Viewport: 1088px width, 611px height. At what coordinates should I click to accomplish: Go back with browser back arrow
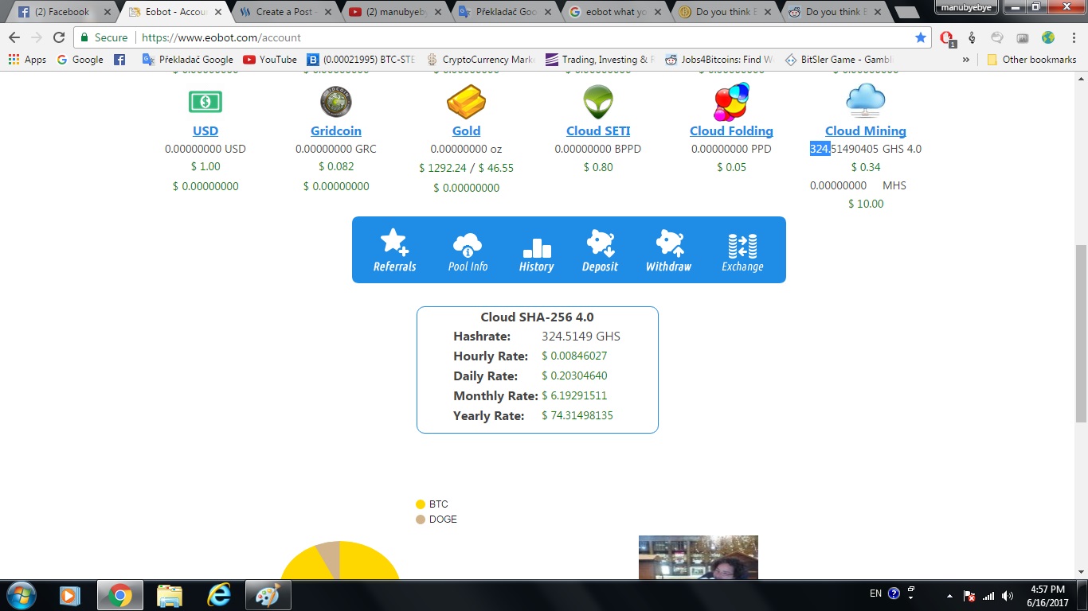coord(14,37)
